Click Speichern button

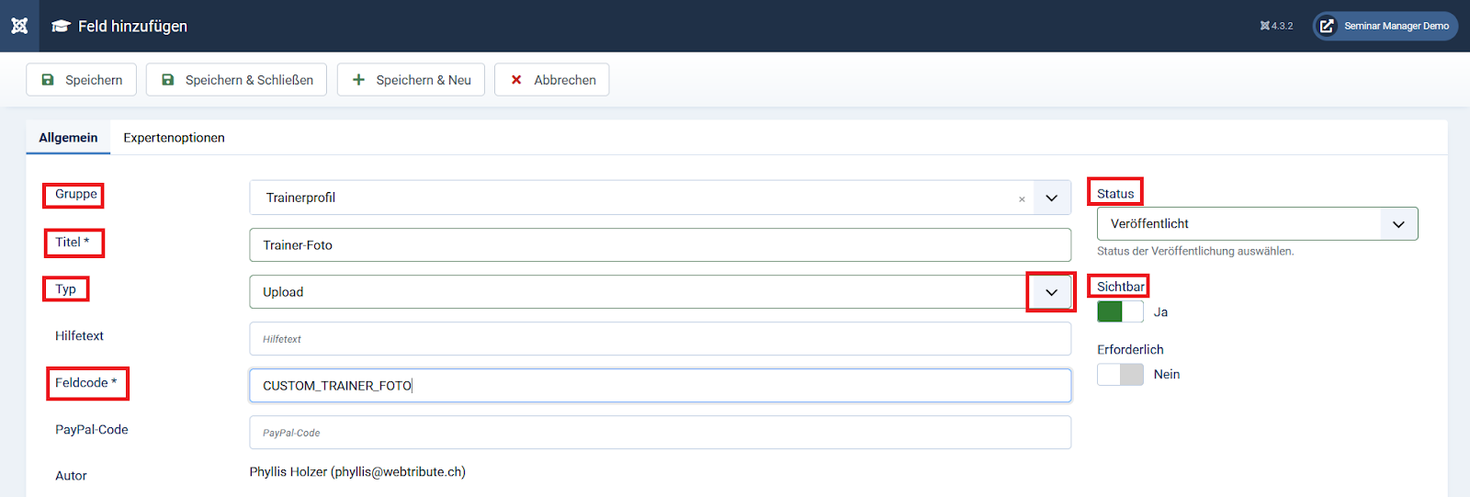(x=81, y=80)
